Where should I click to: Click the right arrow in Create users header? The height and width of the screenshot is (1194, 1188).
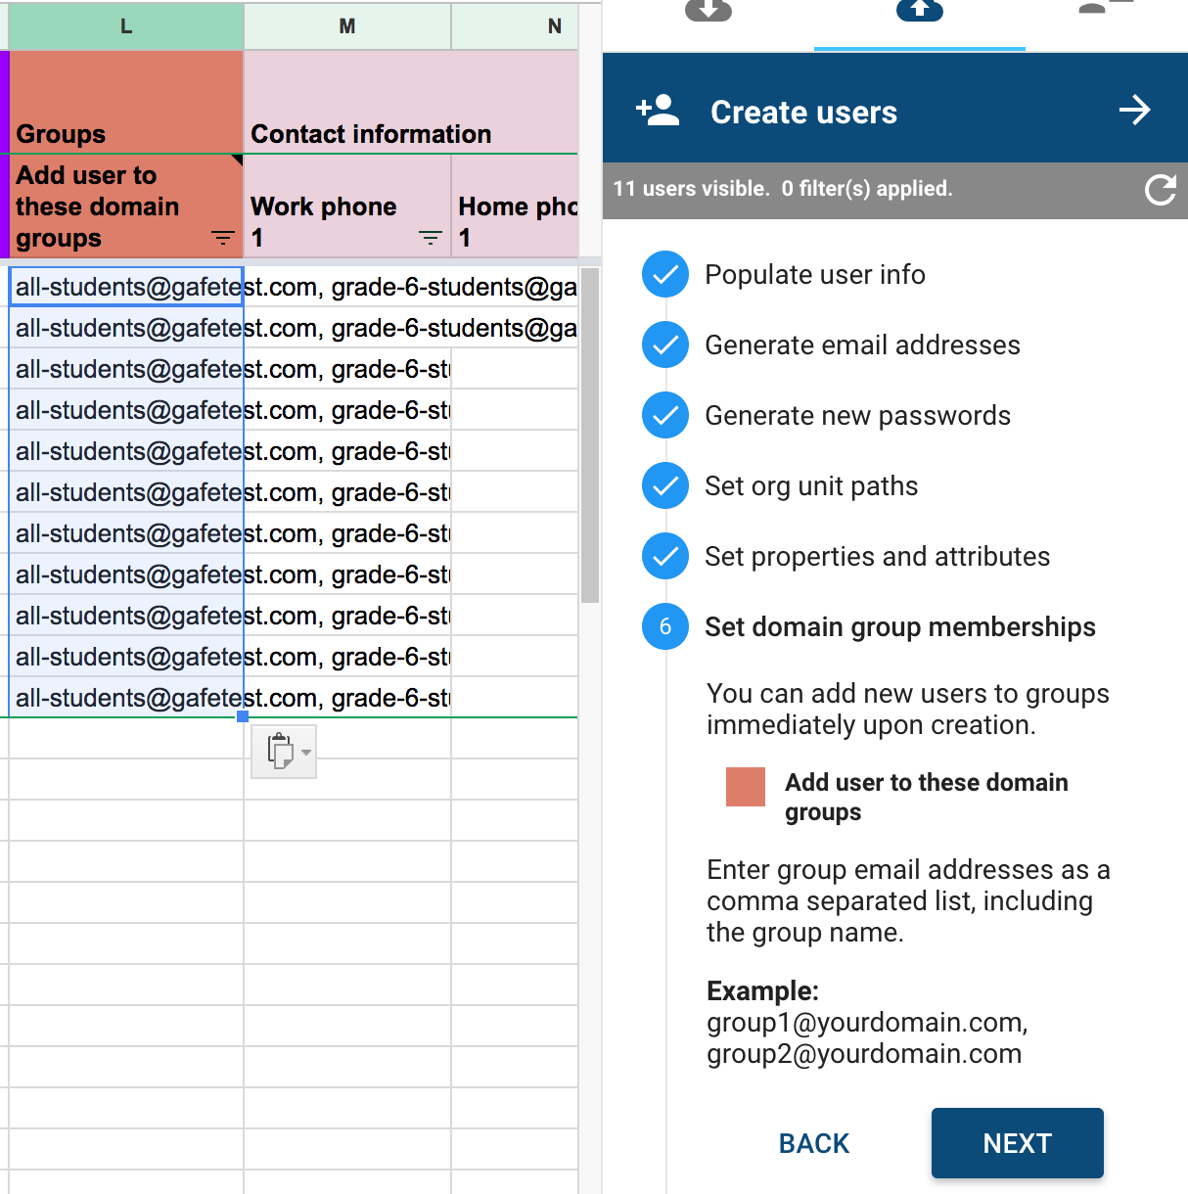pos(1134,110)
